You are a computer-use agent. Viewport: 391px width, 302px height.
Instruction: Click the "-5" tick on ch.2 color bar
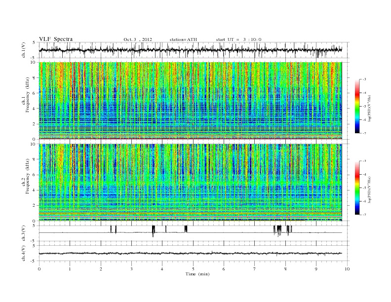[x=364, y=188]
